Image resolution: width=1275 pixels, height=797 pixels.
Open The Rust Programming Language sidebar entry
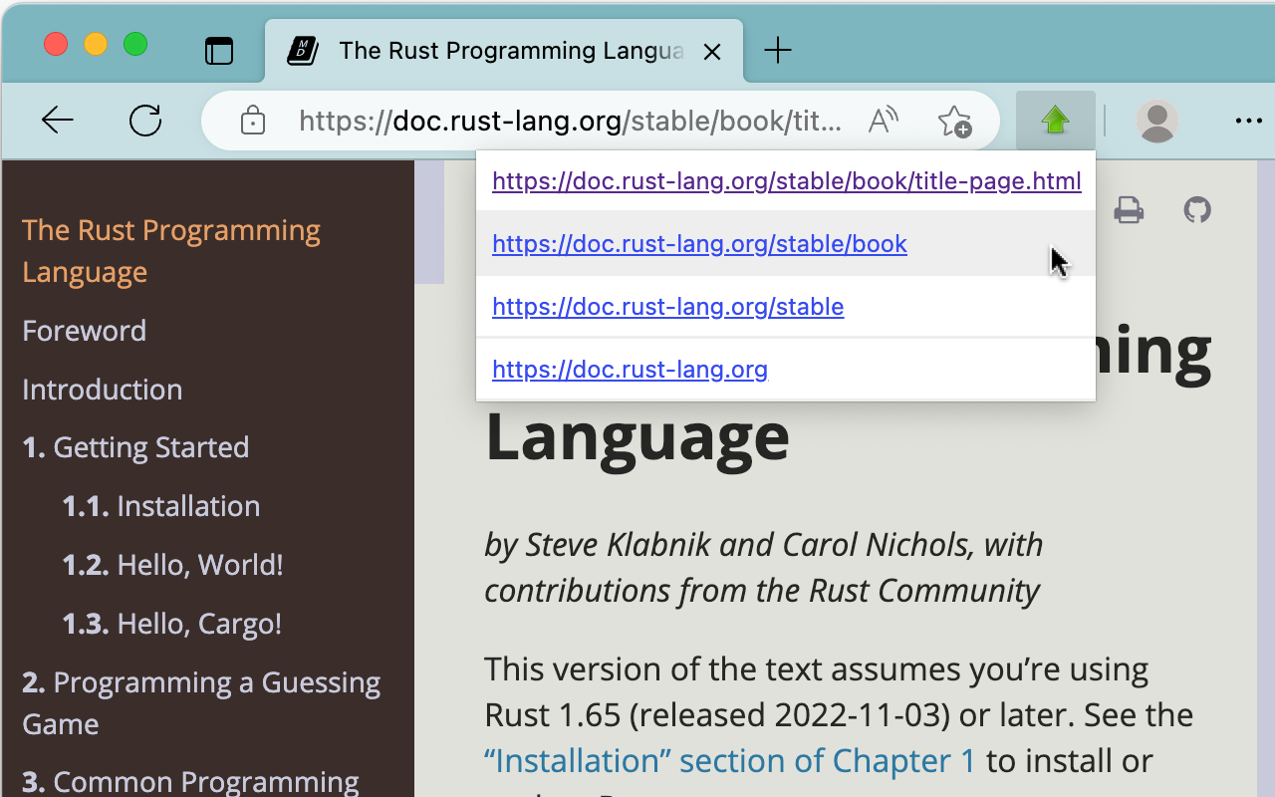tap(171, 251)
